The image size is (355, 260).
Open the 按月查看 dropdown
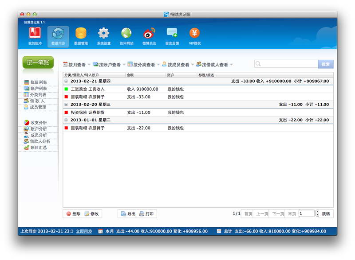[77, 65]
